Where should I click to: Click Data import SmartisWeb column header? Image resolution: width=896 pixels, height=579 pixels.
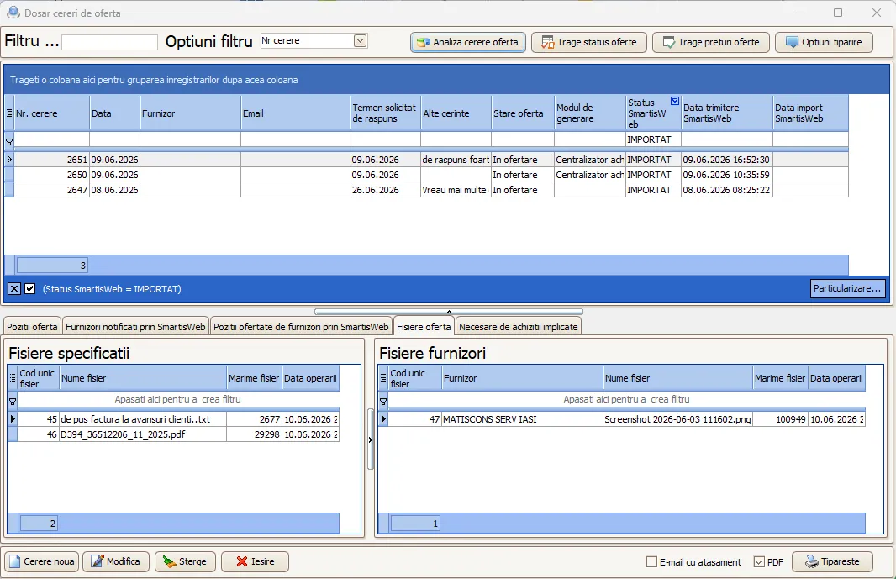[x=810, y=113]
